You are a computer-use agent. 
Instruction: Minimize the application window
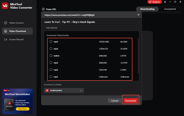(170, 2)
